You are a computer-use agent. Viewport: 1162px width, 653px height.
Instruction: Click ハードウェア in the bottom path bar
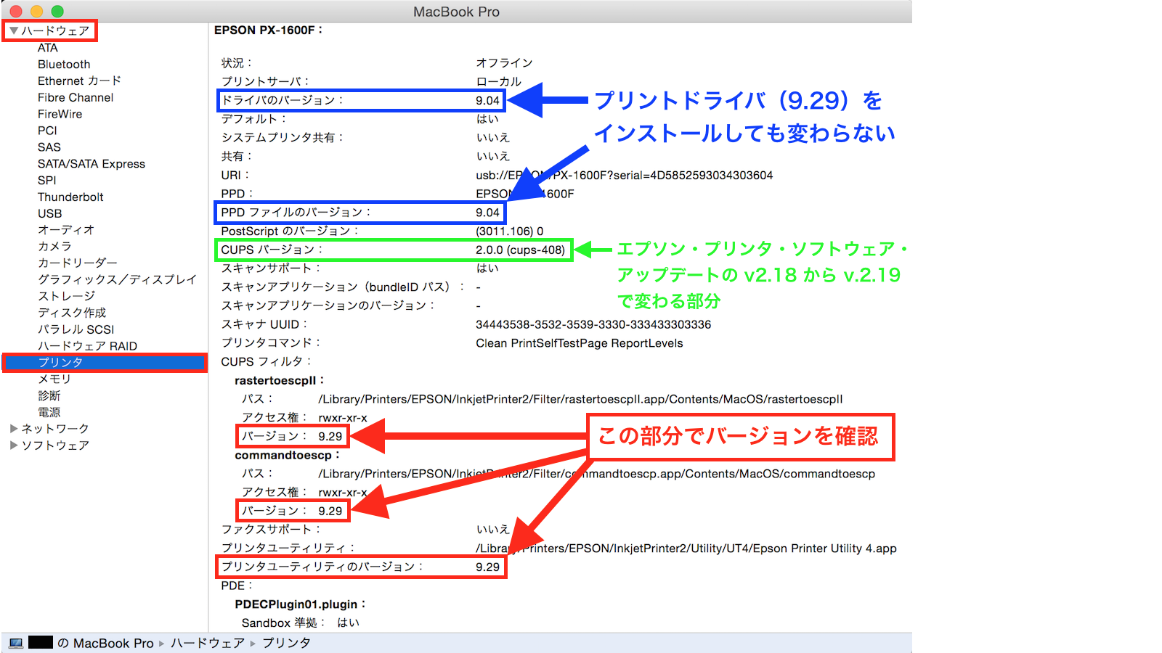click(208, 644)
